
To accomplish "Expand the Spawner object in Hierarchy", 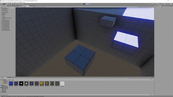I will (1, 15).
